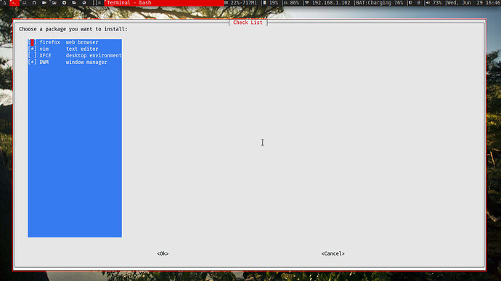
Task: Click the 'desktop environment' description text
Action: (x=94, y=56)
